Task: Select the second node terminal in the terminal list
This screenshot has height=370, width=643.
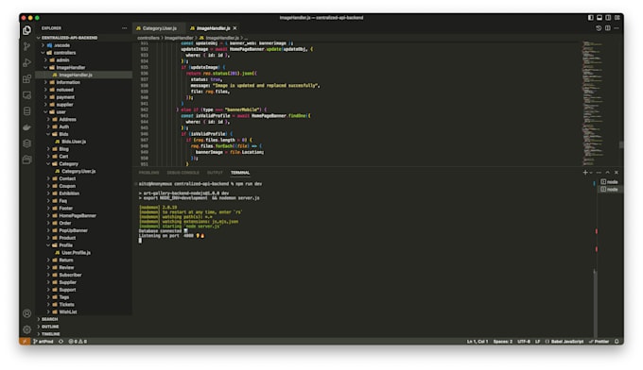Action: [610, 190]
